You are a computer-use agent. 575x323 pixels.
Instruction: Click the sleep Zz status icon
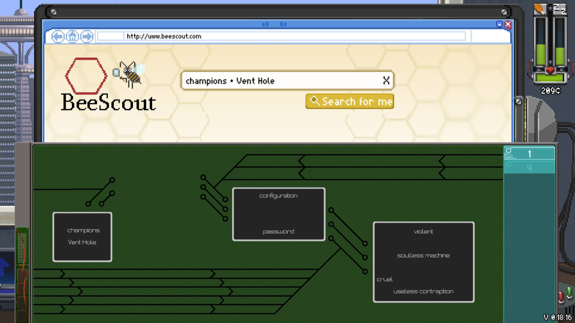click(x=560, y=9)
